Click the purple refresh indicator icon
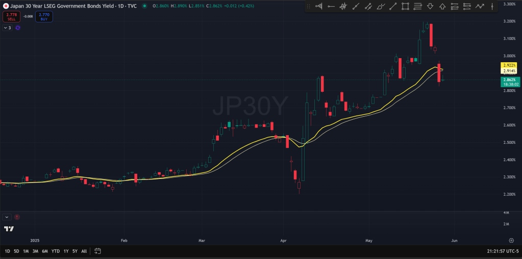 pyautogui.click(x=18, y=28)
